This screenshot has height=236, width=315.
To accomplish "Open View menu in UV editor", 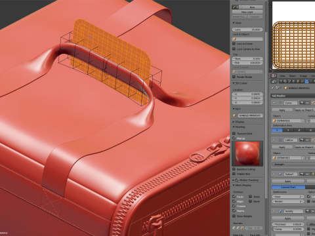I will click(x=282, y=76).
